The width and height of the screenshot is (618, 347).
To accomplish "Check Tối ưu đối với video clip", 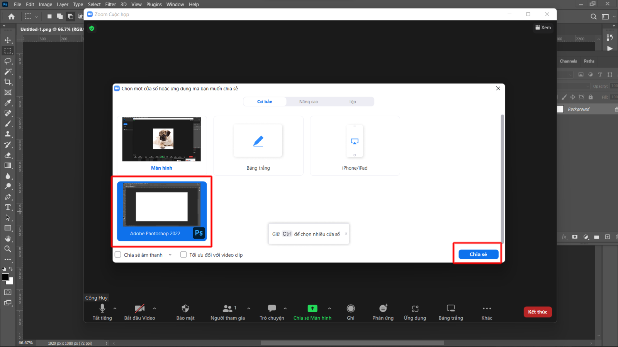I will pos(183,254).
